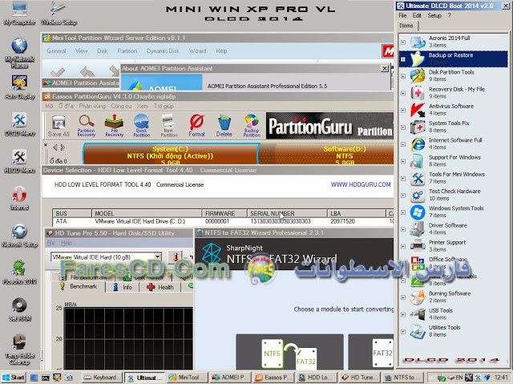Select Backup or Restore ghost icon
513x384 pixels.
click(418, 59)
